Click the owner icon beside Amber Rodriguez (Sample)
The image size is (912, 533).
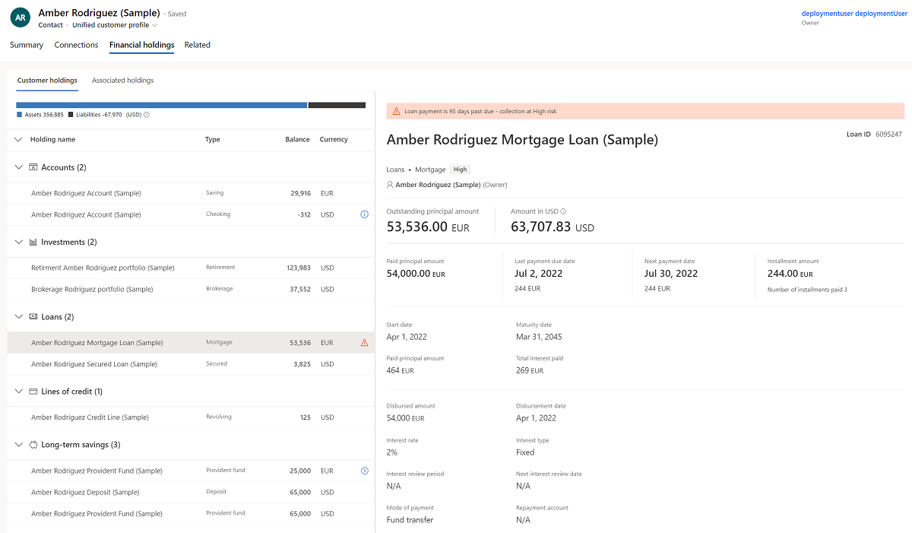tap(390, 185)
